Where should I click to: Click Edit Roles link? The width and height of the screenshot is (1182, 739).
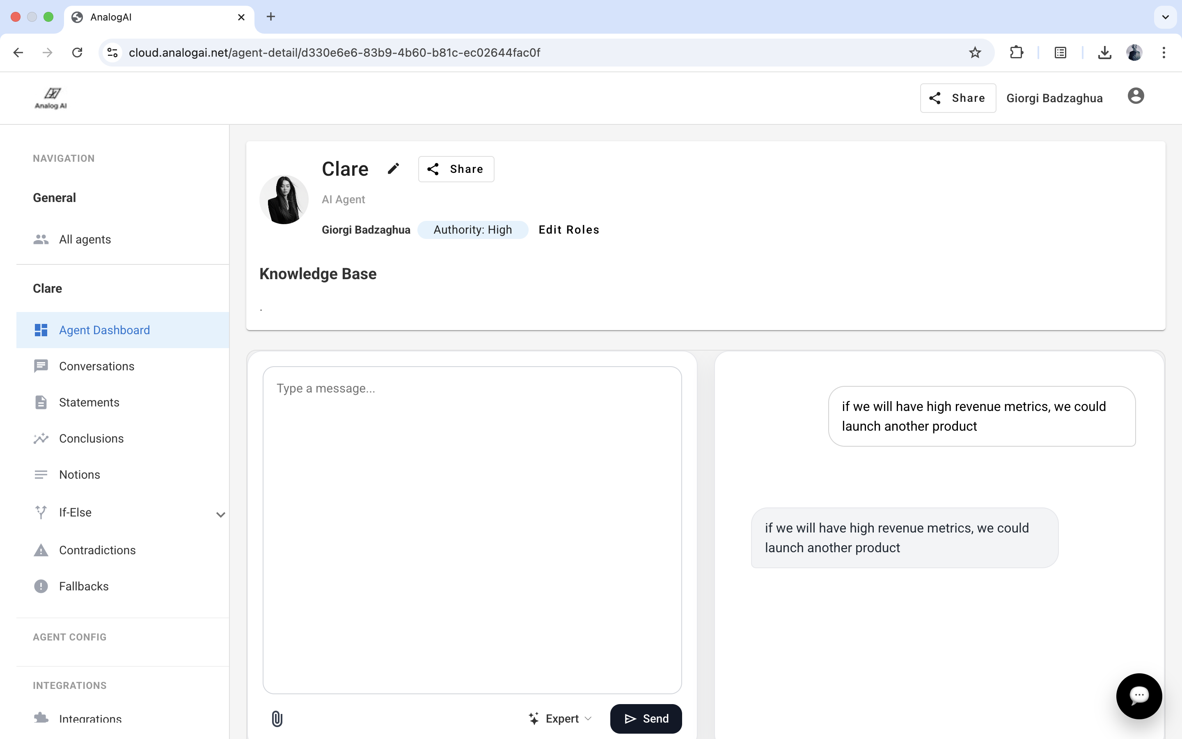568,230
